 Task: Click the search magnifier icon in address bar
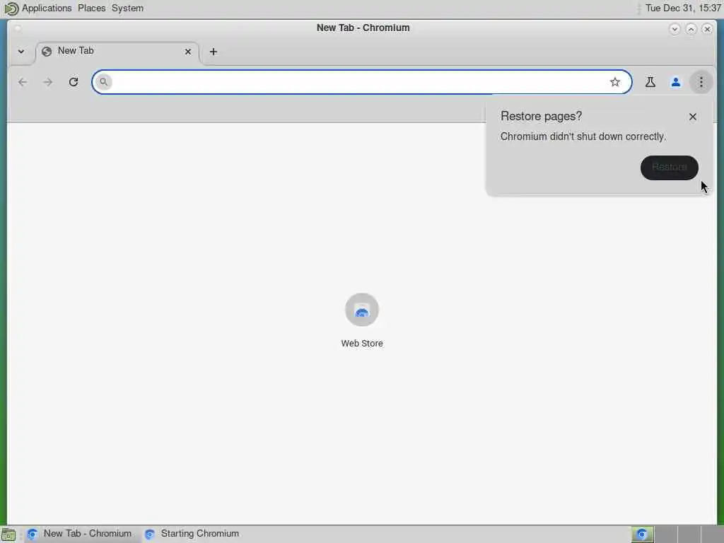pyautogui.click(x=103, y=82)
